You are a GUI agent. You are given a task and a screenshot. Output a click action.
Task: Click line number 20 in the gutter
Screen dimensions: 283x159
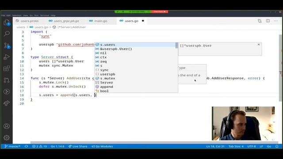click(x=22, y=103)
